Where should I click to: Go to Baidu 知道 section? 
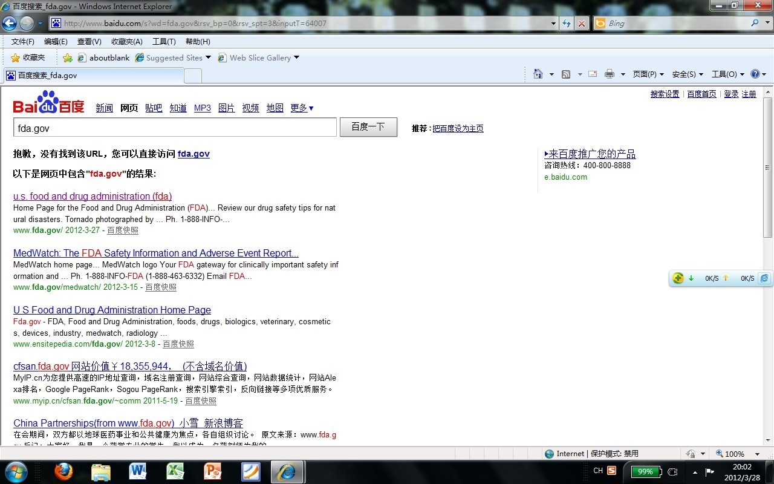coord(178,108)
